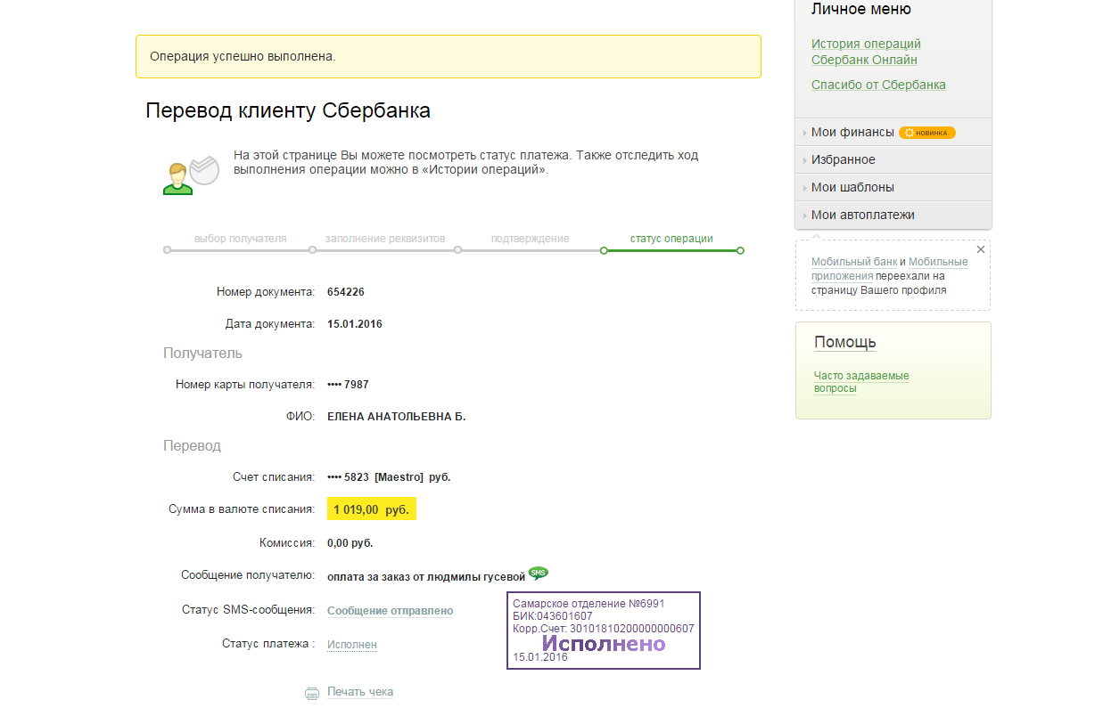
Task: Click recipient card number •••• 7987
Action: (x=348, y=385)
